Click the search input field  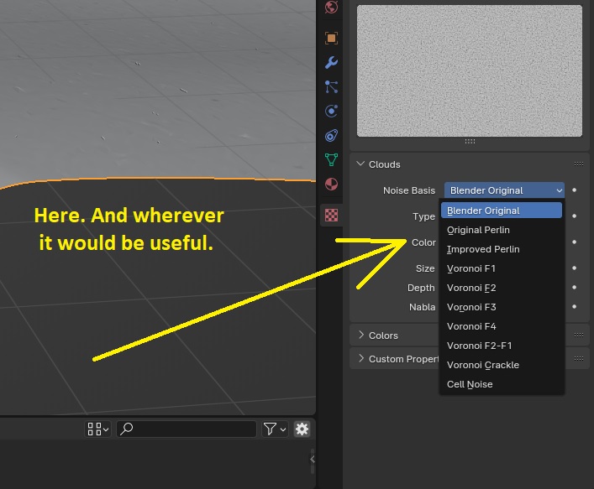coord(187,429)
